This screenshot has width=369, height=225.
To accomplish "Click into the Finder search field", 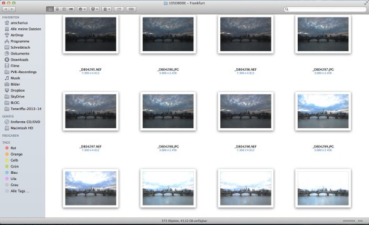I will [x=325, y=9].
